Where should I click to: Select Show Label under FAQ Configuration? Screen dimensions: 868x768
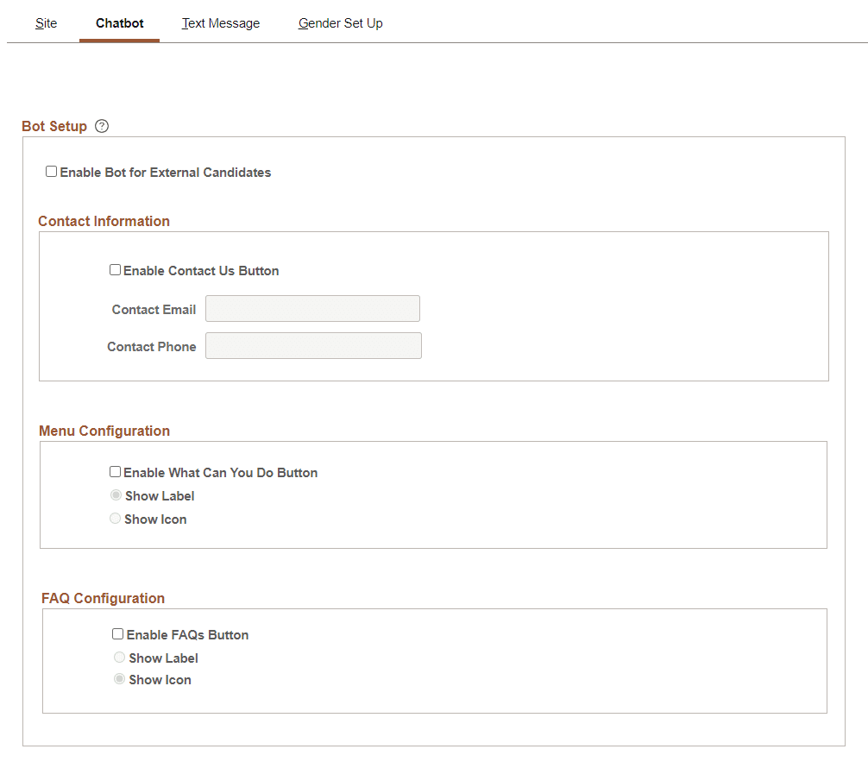click(119, 656)
